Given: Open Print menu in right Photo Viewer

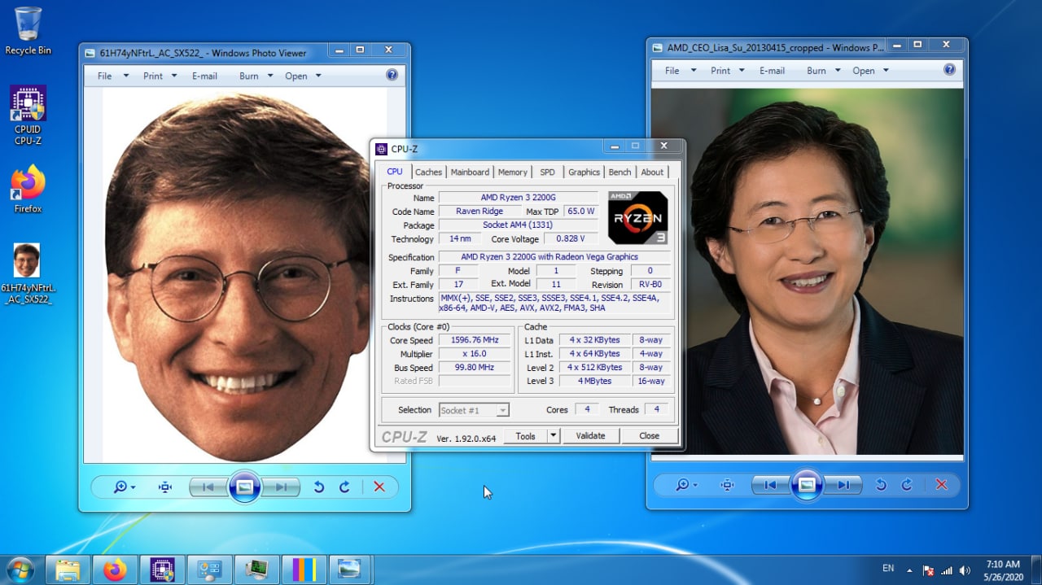Looking at the screenshot, I should pyautogui.click(x=727, y=71).
